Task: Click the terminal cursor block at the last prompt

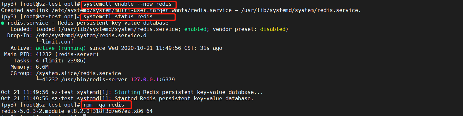Action: point(85,115)
